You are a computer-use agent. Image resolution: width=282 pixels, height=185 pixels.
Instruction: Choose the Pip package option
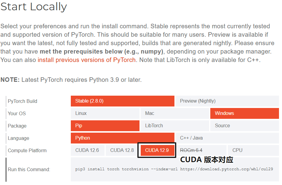click(x=105, y=126)
